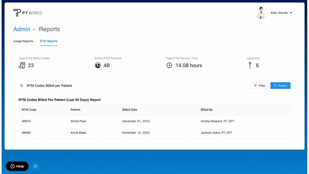Open the Filter options
Viewport: 309px width, 174px height.
259,86
